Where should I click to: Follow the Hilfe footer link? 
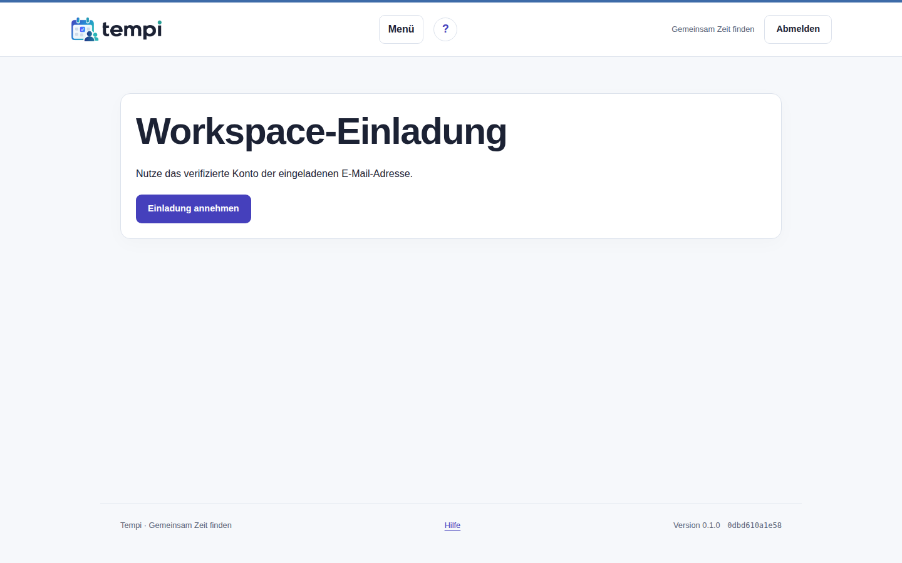pos(452,525)
